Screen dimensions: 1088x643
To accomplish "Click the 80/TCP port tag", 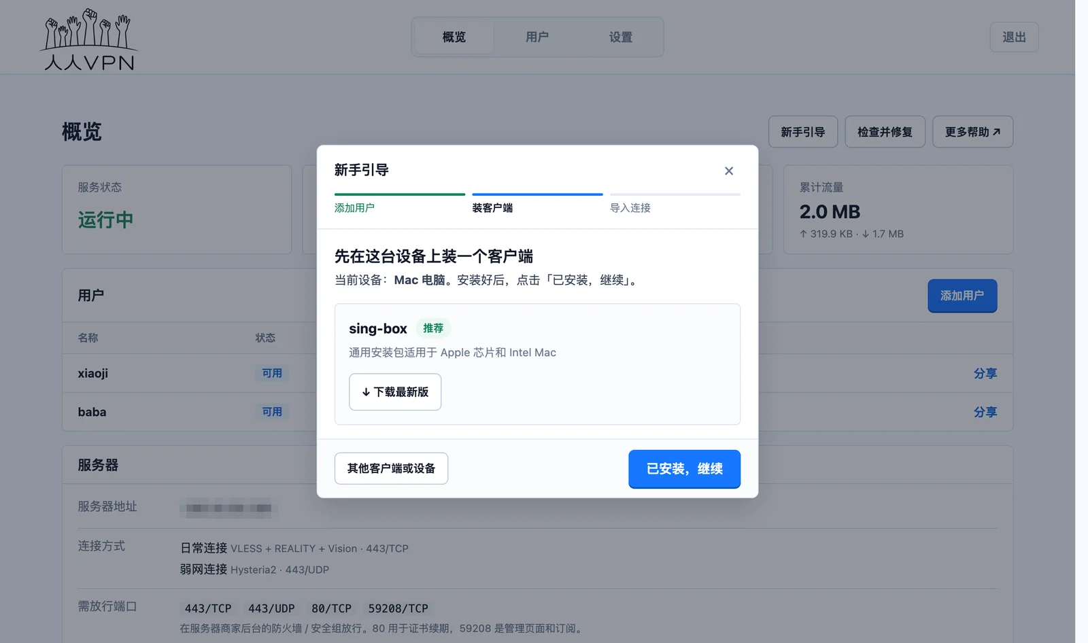I will pyautogui.click(x=331, y=608).
